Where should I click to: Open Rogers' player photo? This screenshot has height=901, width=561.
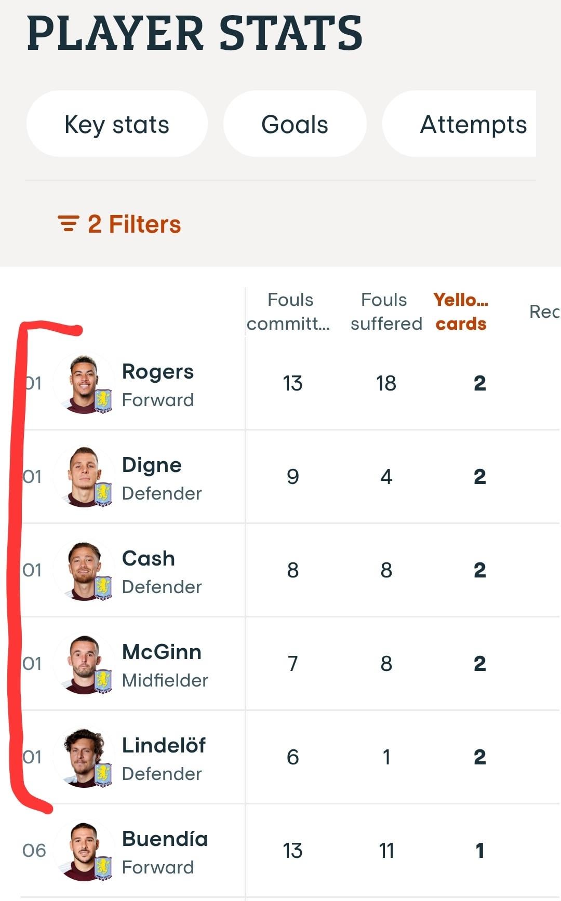click(x=83, y=383)
